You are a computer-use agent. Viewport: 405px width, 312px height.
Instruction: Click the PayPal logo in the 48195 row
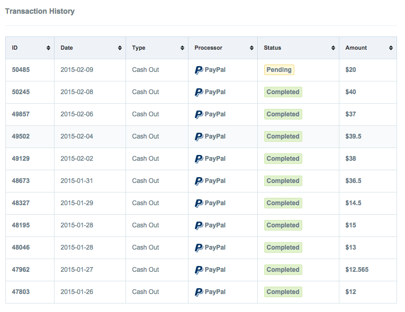(x=199, y=225)
